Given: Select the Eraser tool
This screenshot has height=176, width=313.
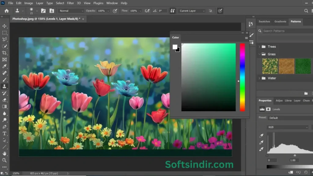Looking at the screenshot, I should tap(5, 100).
